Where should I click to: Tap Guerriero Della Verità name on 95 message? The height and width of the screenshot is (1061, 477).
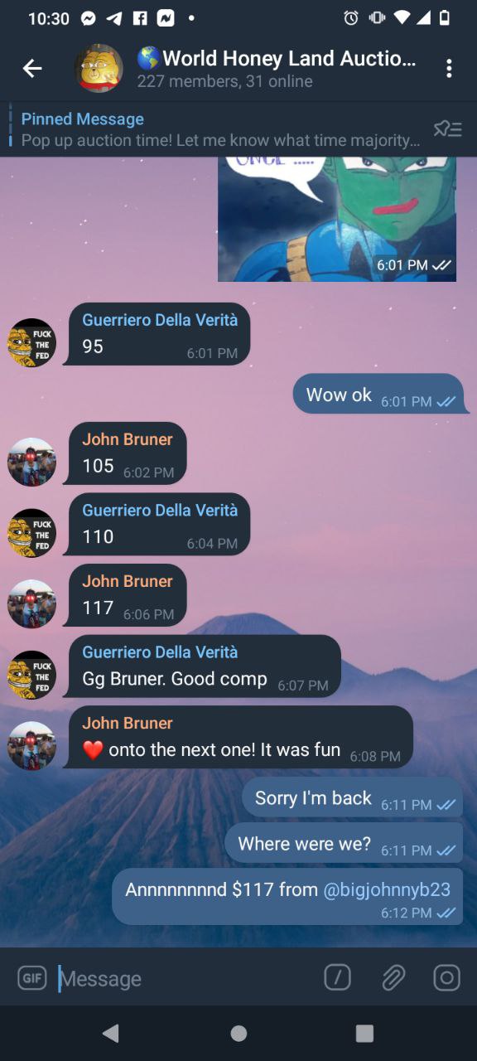[x=160, y=320]
